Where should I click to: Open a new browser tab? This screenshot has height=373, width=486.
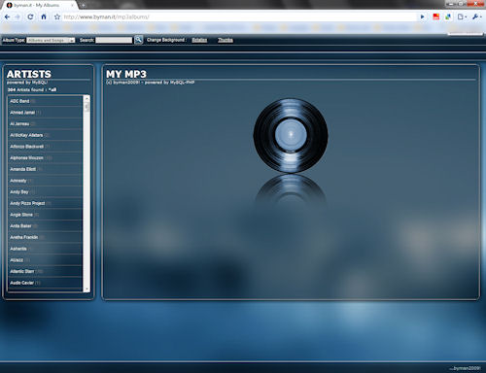(x=84, y=5)
